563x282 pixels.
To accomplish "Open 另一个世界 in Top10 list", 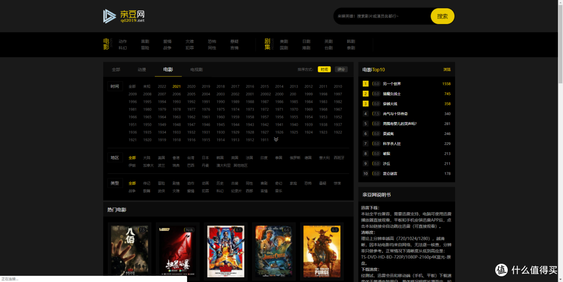I will coord(392,84).
